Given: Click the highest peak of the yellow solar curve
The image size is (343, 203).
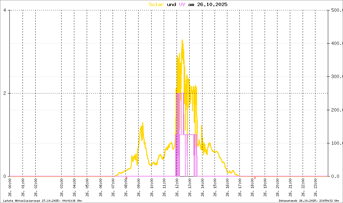Looking at the screenshot, I should [182, 40].
